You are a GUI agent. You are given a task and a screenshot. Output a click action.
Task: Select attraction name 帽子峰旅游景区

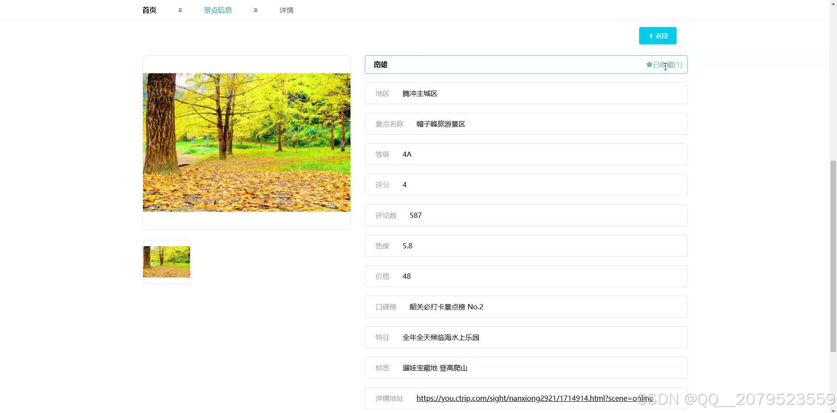[441, 124]
